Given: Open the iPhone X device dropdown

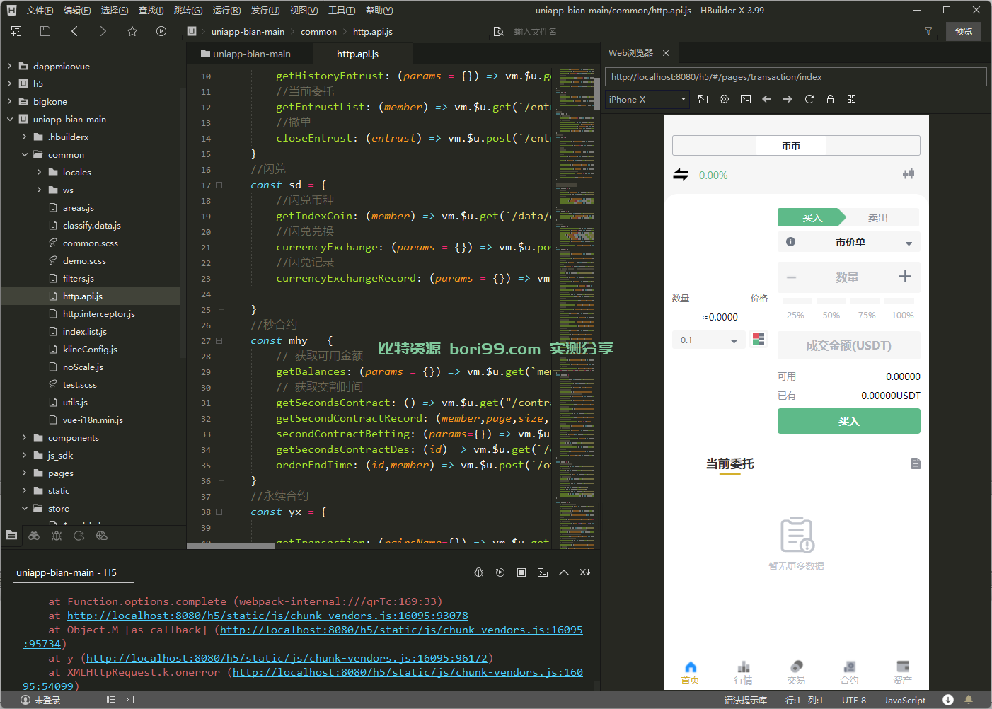Looking at the screenshot, I should (x=647, y=99).
